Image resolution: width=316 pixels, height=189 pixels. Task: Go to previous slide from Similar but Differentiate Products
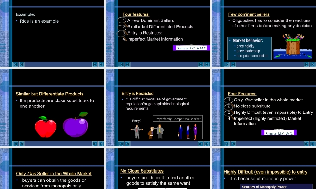tap(22, 144)
